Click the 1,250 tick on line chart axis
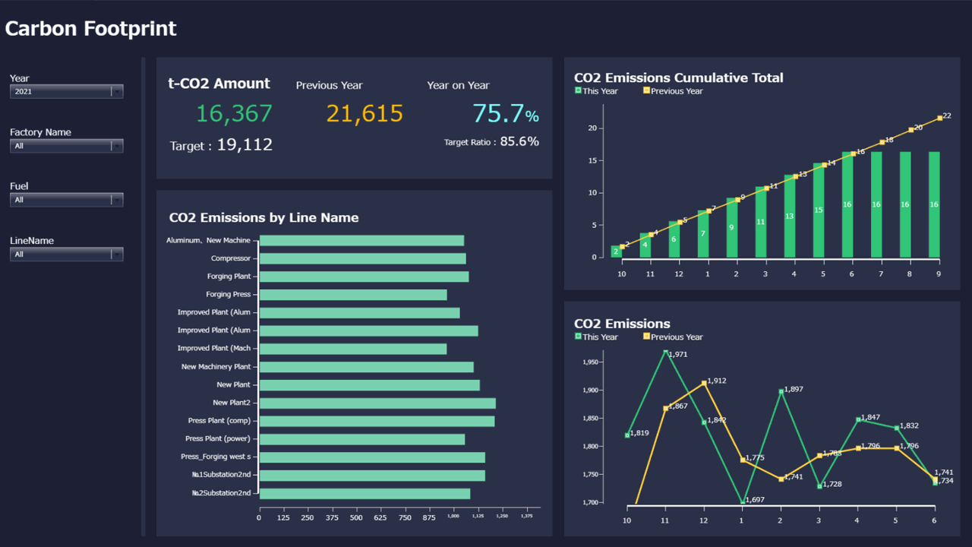Screen dimensions: 972x547 pyautogui.click(x=502, y=517)
